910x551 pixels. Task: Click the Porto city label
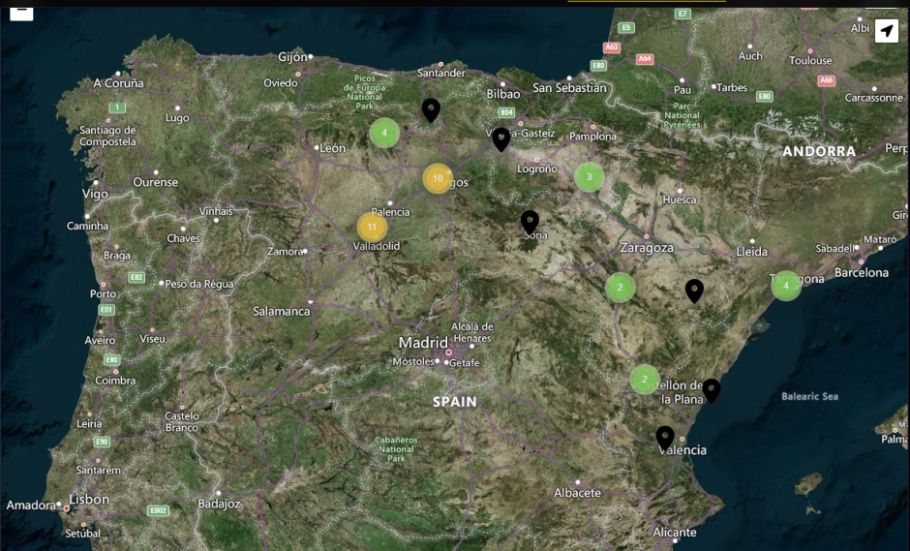(103, 293)
